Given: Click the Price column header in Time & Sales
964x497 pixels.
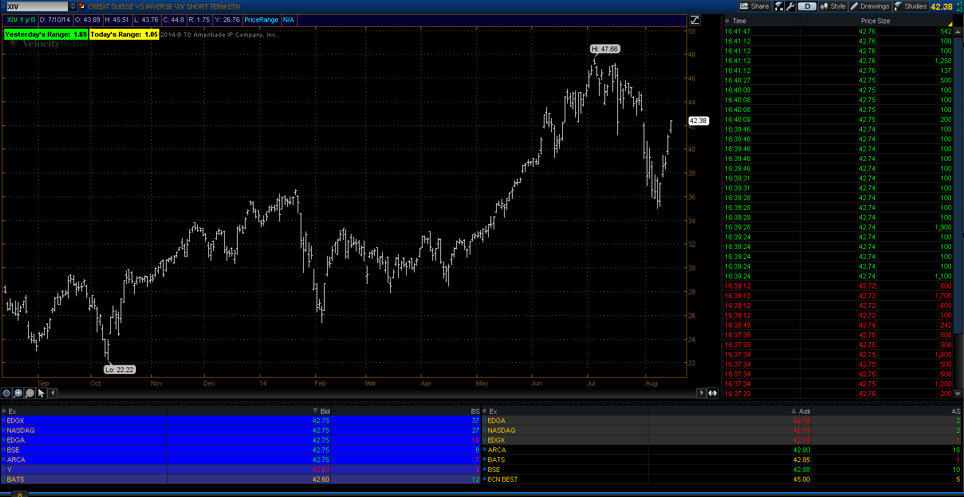Looking at the screenshot, I should tap(868, 21).
